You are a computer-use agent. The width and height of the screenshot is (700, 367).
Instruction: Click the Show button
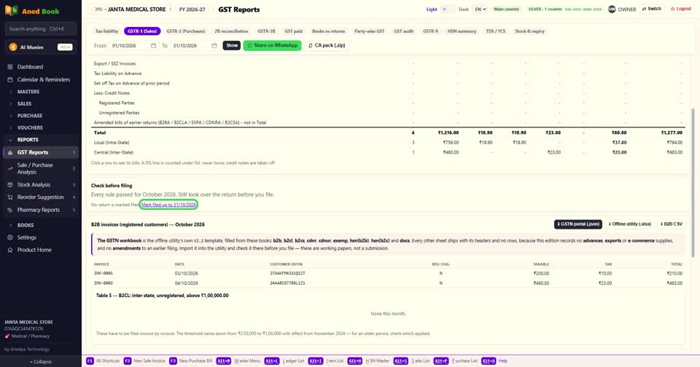[x=232, y=45]
